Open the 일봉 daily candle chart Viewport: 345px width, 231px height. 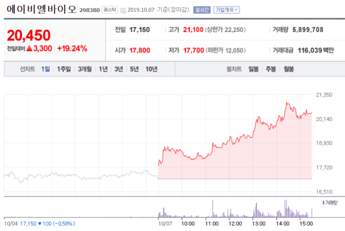point(254,69)
